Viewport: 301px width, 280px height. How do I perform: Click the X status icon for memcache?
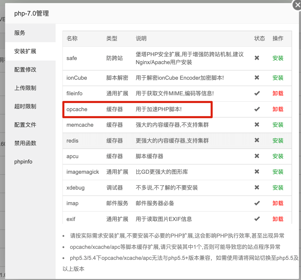(257, 125)
